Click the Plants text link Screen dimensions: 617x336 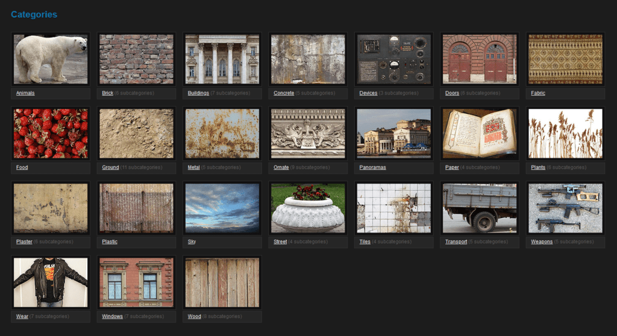coord(538,167)
